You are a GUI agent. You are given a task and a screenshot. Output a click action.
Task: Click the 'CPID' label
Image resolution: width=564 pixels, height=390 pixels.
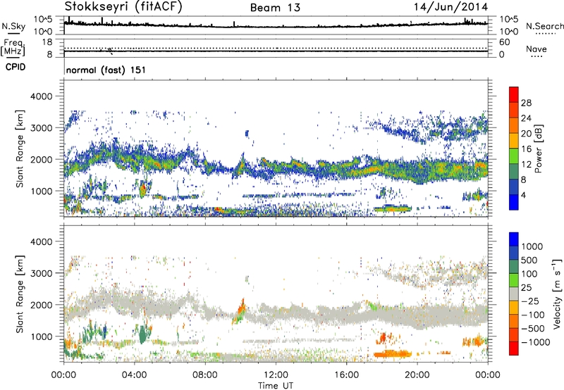coord(16,67)
